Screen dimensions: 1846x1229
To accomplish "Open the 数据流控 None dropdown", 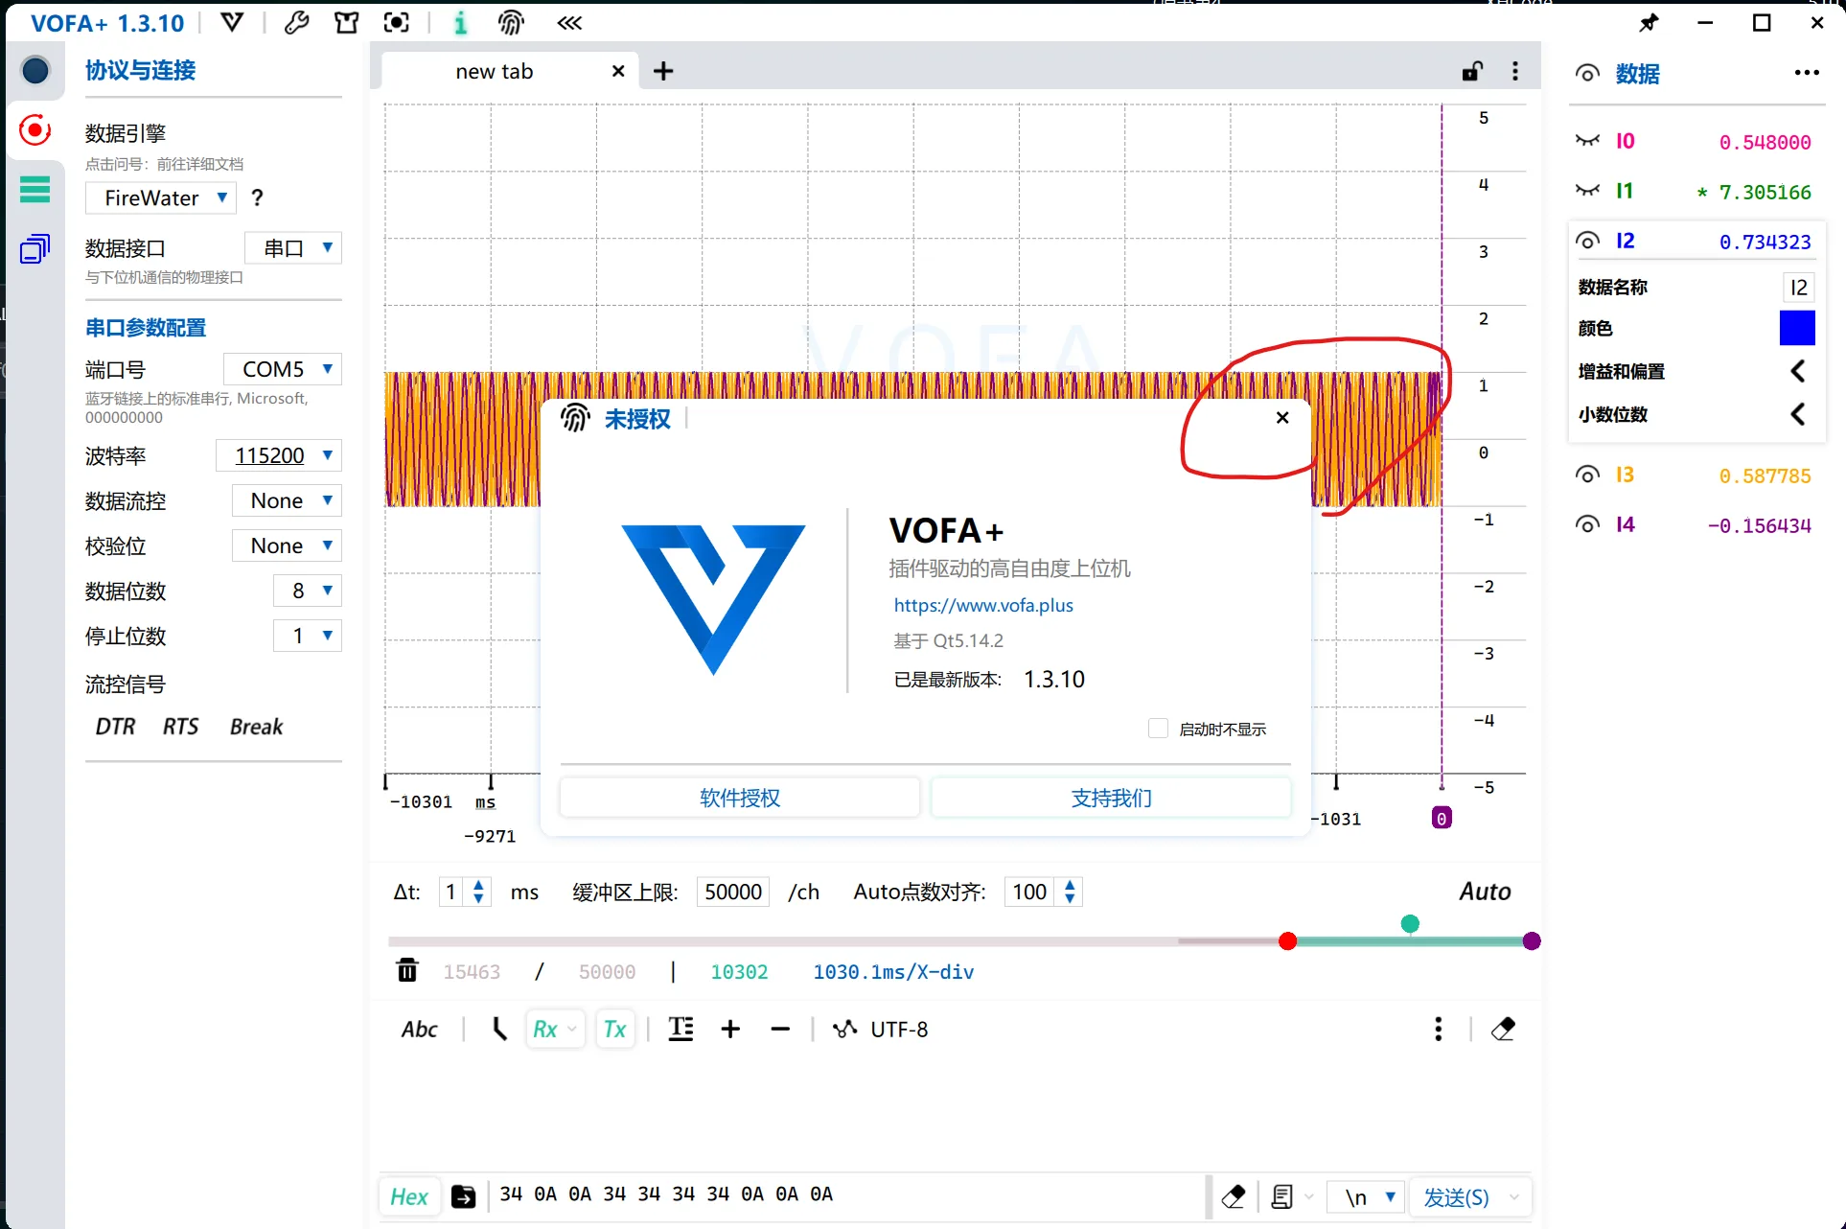I will (x=287, y=500).
